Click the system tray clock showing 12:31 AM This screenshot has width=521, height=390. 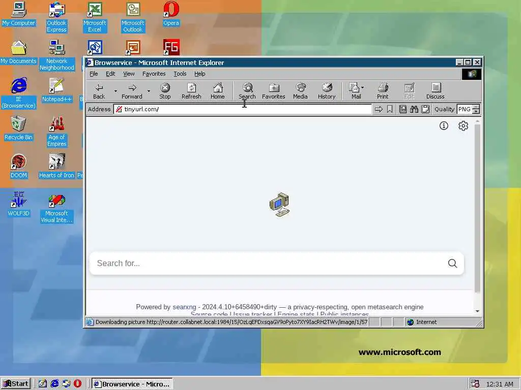500,384
